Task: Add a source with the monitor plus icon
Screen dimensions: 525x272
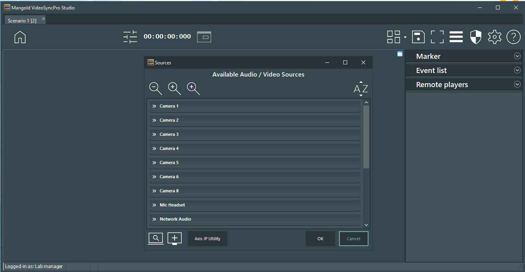Action: click(175, 239)
